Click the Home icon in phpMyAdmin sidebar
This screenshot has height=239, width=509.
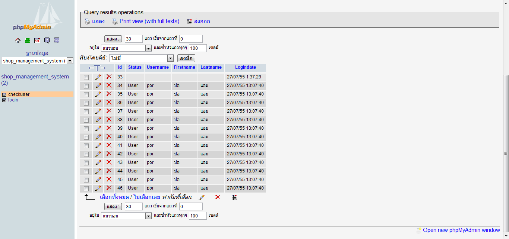(x=18, y=41)
